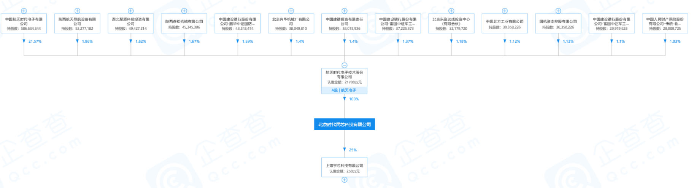The image size is (694, 188).
Task: Click the 100% ownership label
Action: pyautogui.click(x=354, y=99)
